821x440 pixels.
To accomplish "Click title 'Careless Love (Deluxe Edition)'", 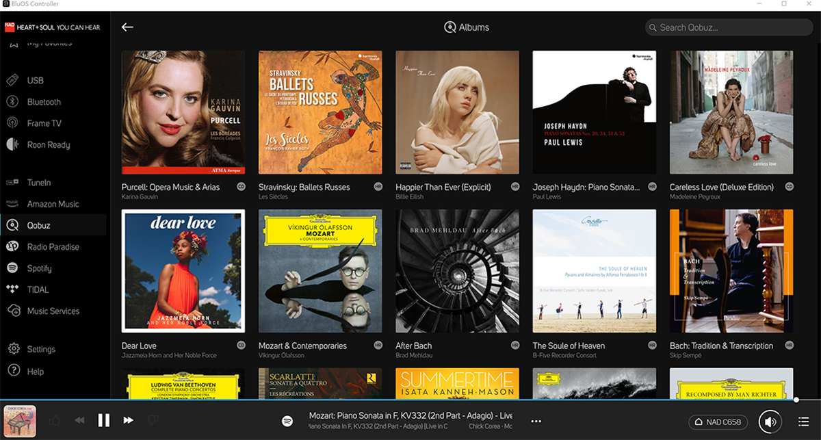I will (721, 187).
